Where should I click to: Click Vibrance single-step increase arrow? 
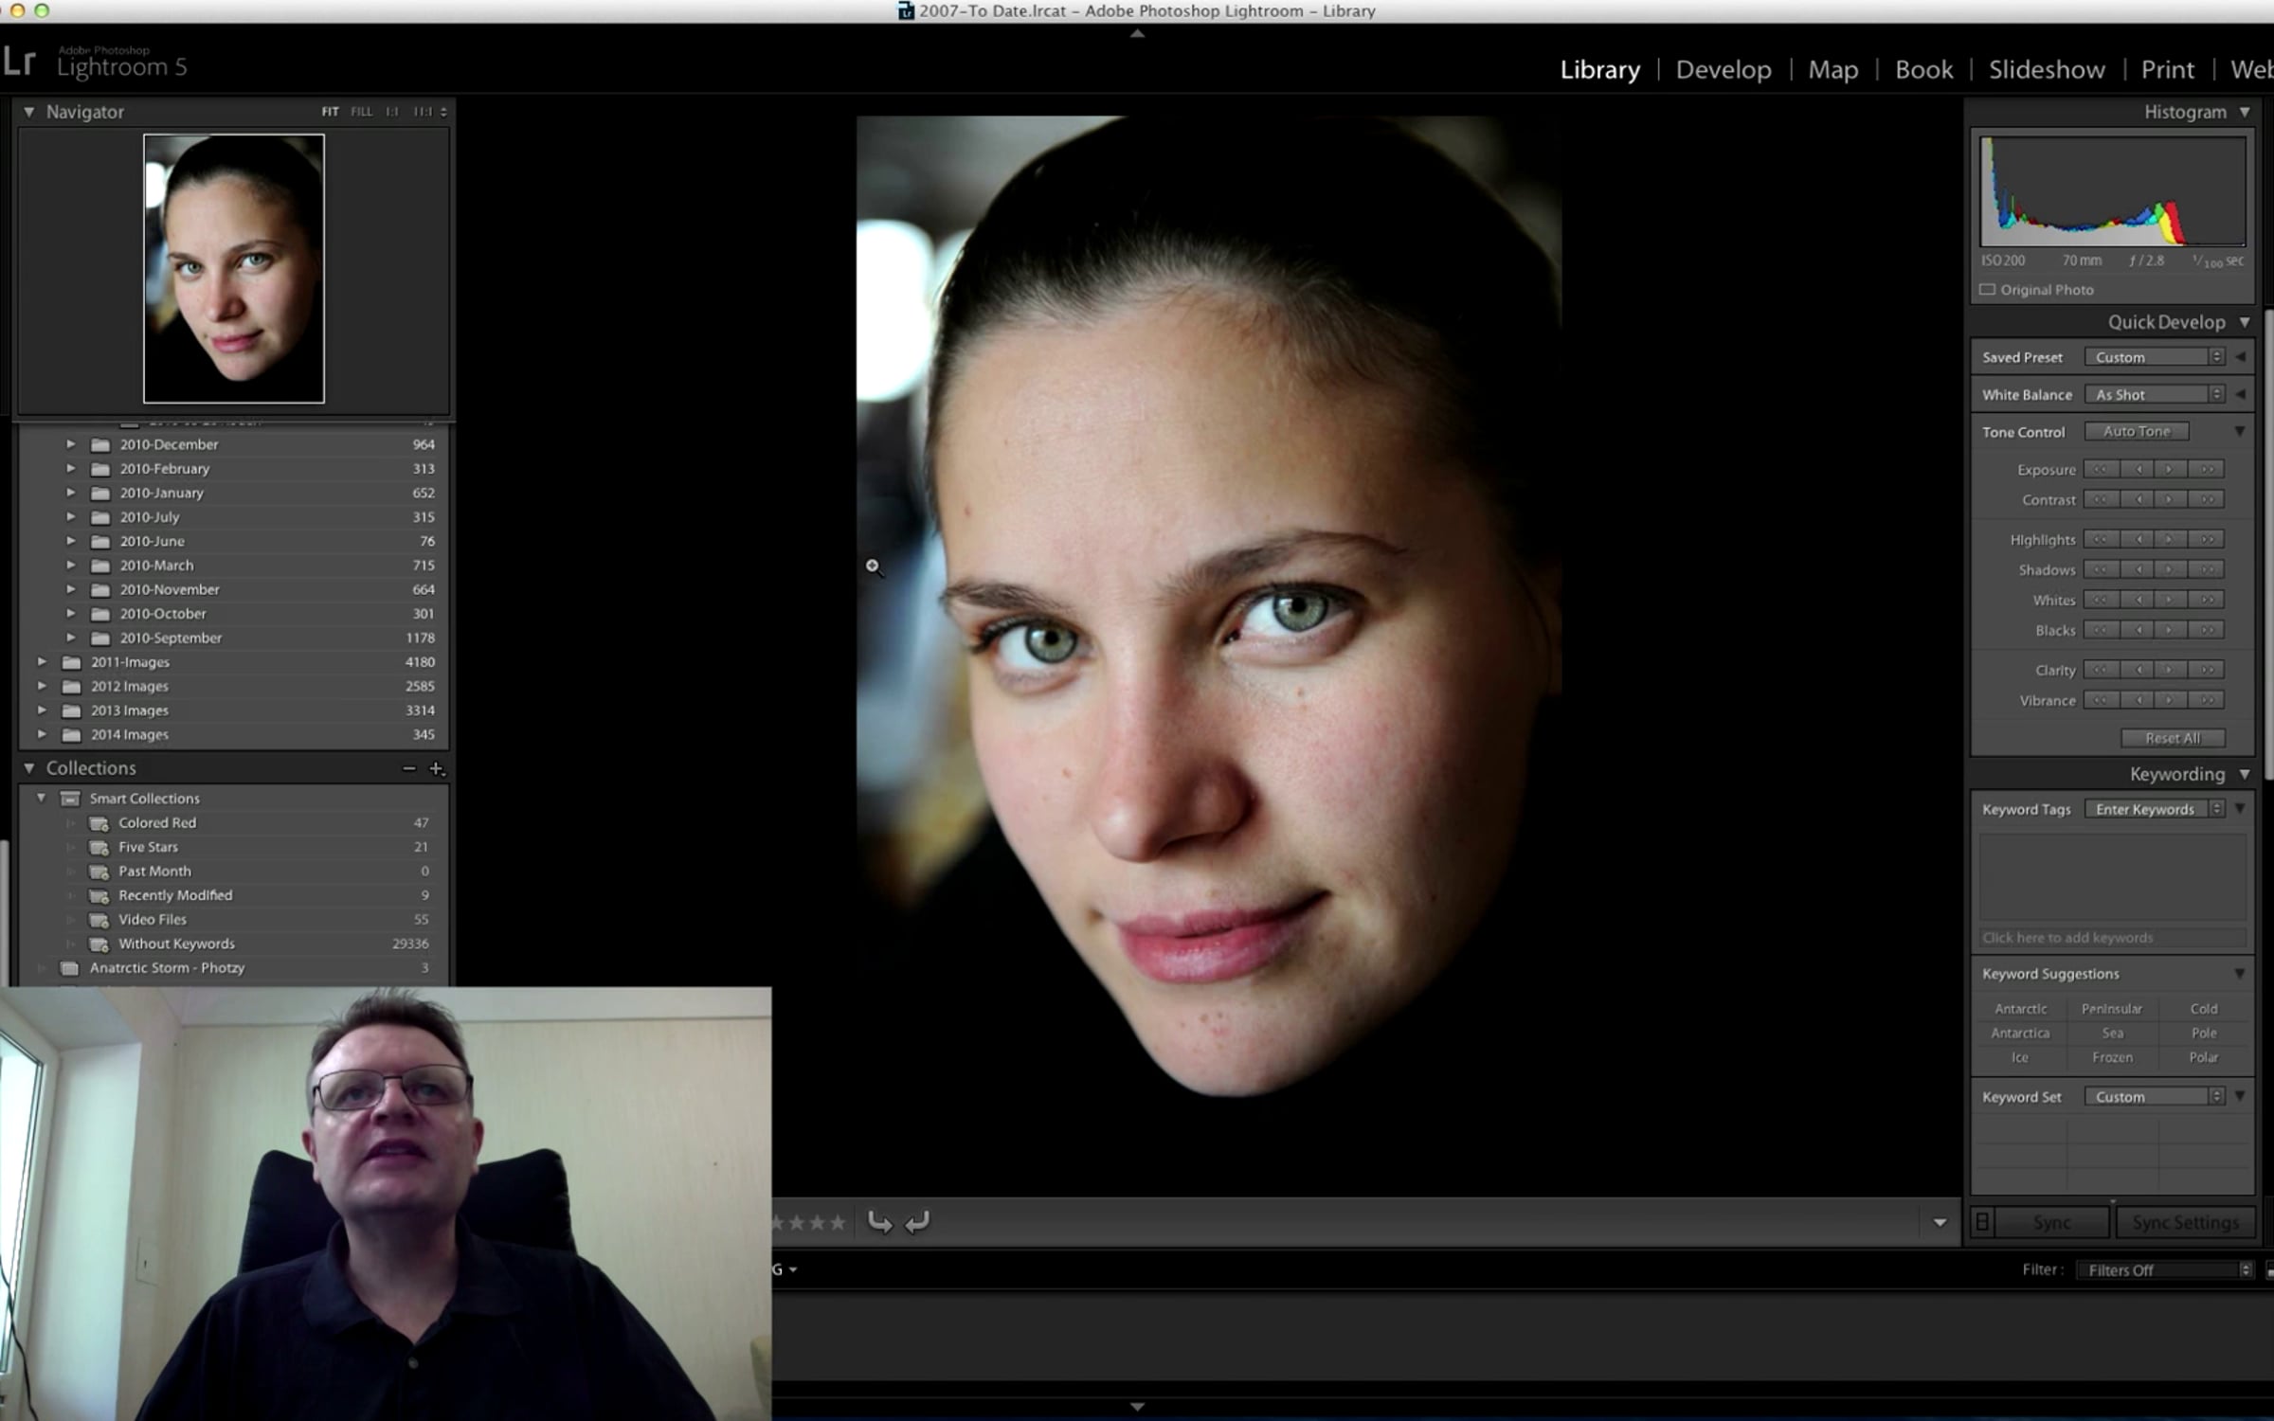2169,700
